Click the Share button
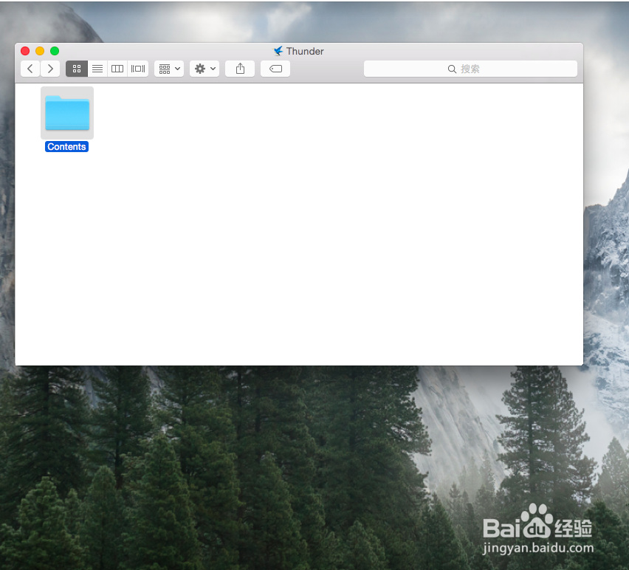Screen dimensions: 629x570 coord(240,69)
